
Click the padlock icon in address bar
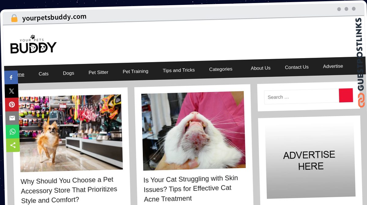pyautogui.click(x=14, y=18)
